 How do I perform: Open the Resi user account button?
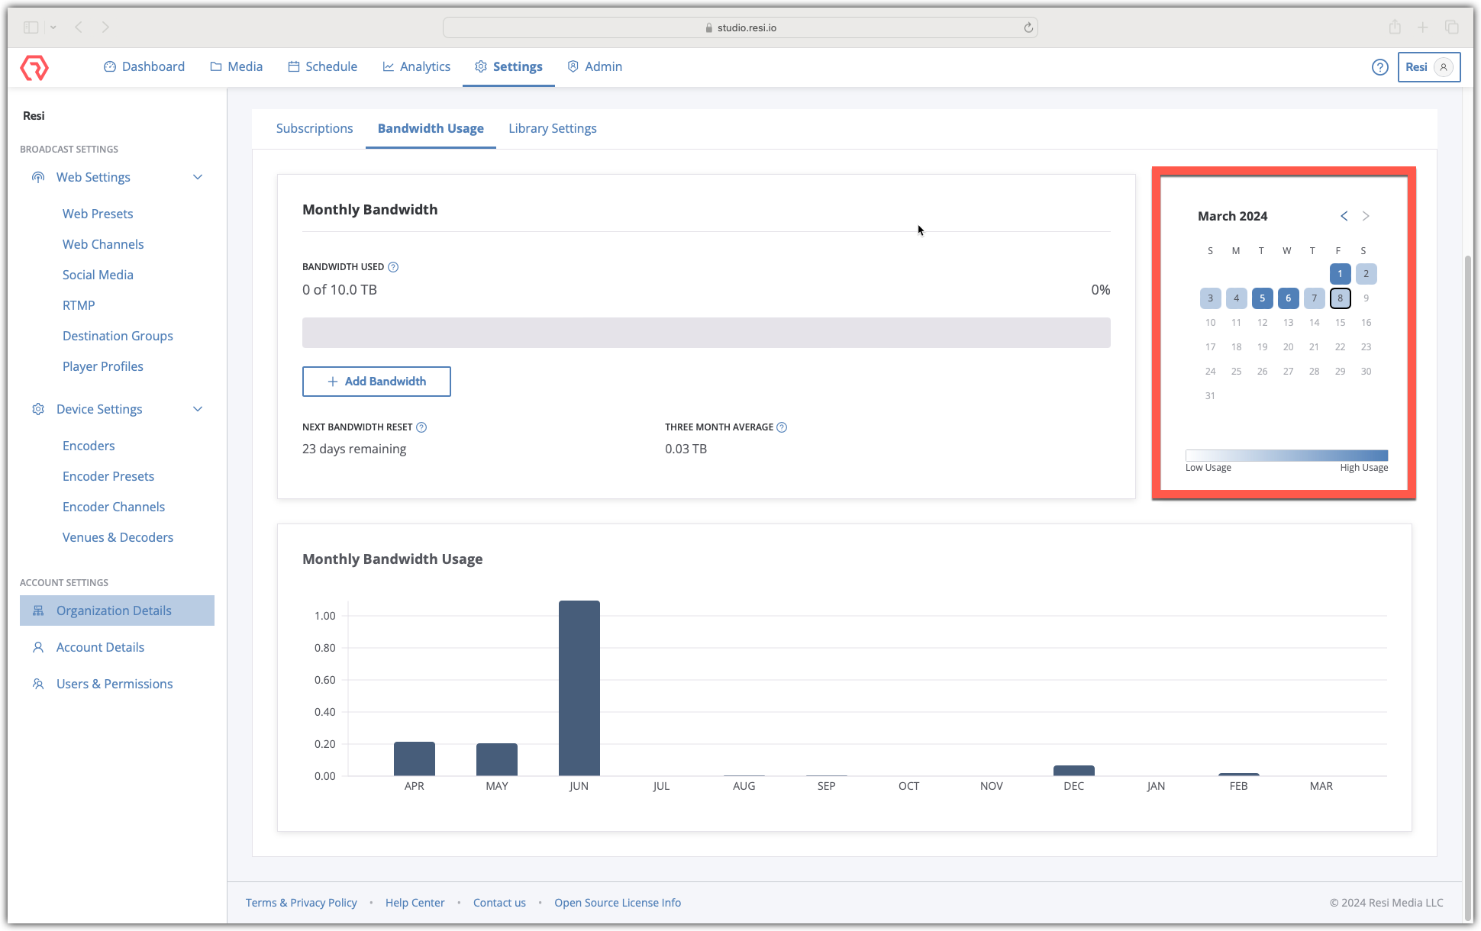click(1428, 67)
